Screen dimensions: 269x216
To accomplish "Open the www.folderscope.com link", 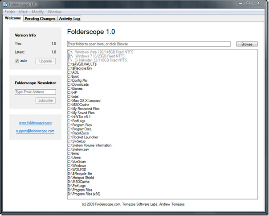I will point(35,123).
